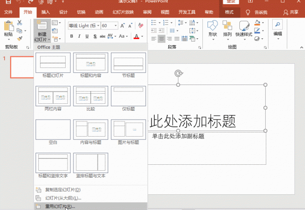Image resolution: width=305 pixels, height=210 pixels.
Task: Clear all formatting eraser icon
Action: [140, 25]
